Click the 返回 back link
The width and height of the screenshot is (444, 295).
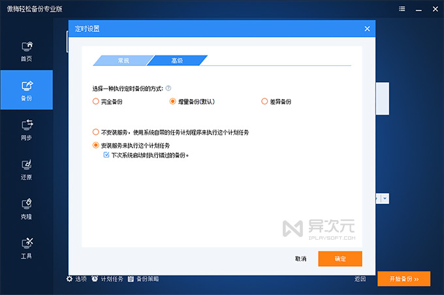(x=360, y=279)
